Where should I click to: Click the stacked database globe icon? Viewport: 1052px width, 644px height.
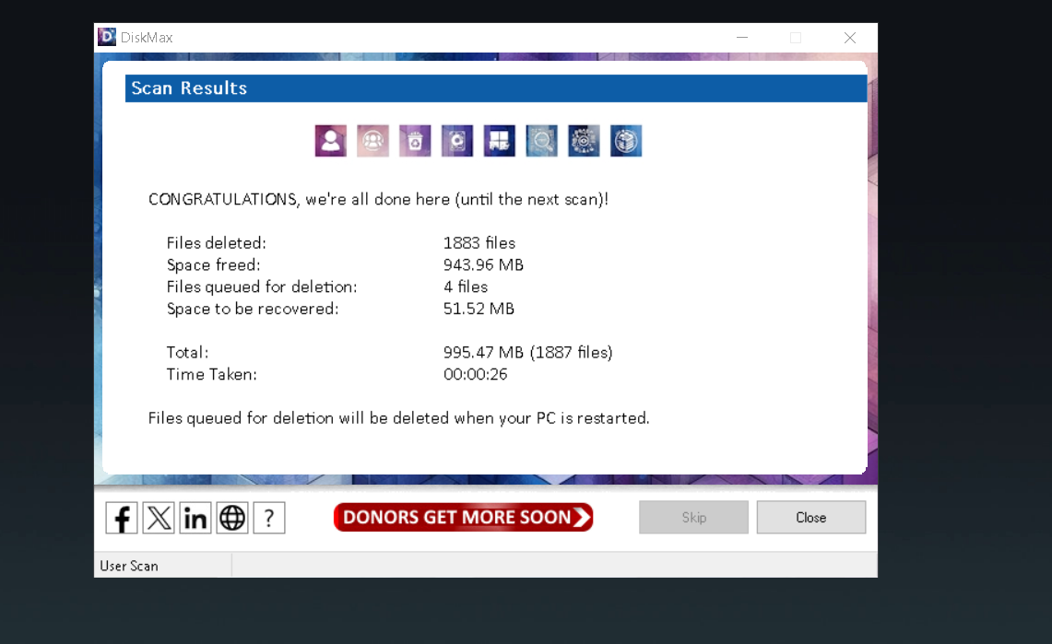pos(626,141)
